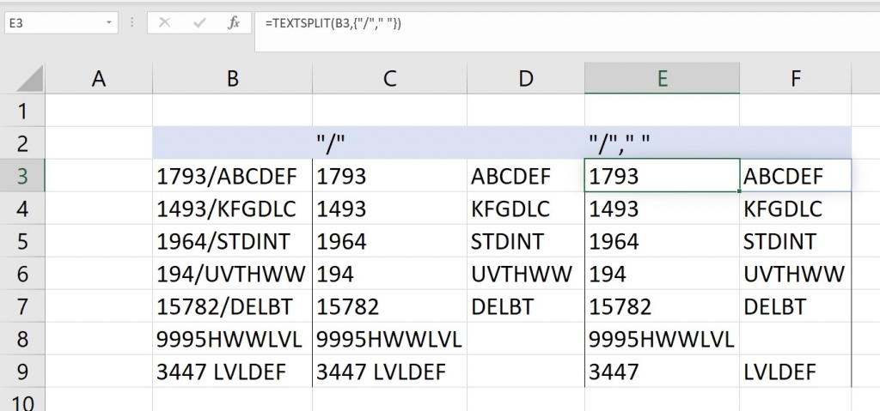
Task: Confirm entry with the checkmark icon
Action: [x=199, y=23]
